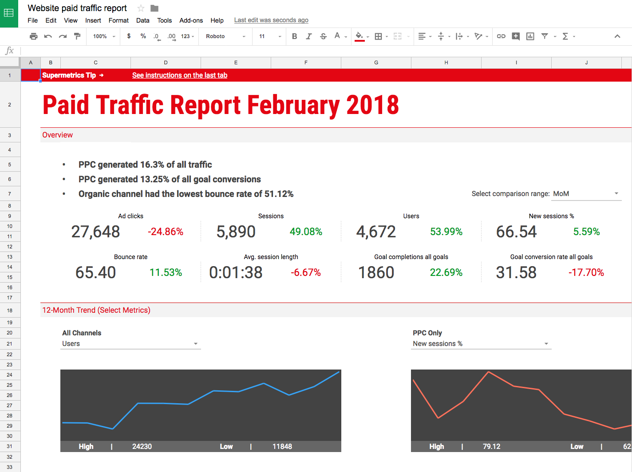This screenshot has width=632, height=472.
Task: Follow 'See instructions on the last tab' link
Action: tap(180, 75)
